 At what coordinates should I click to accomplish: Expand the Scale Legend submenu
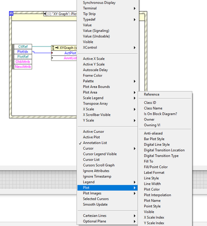click(108, 98)
